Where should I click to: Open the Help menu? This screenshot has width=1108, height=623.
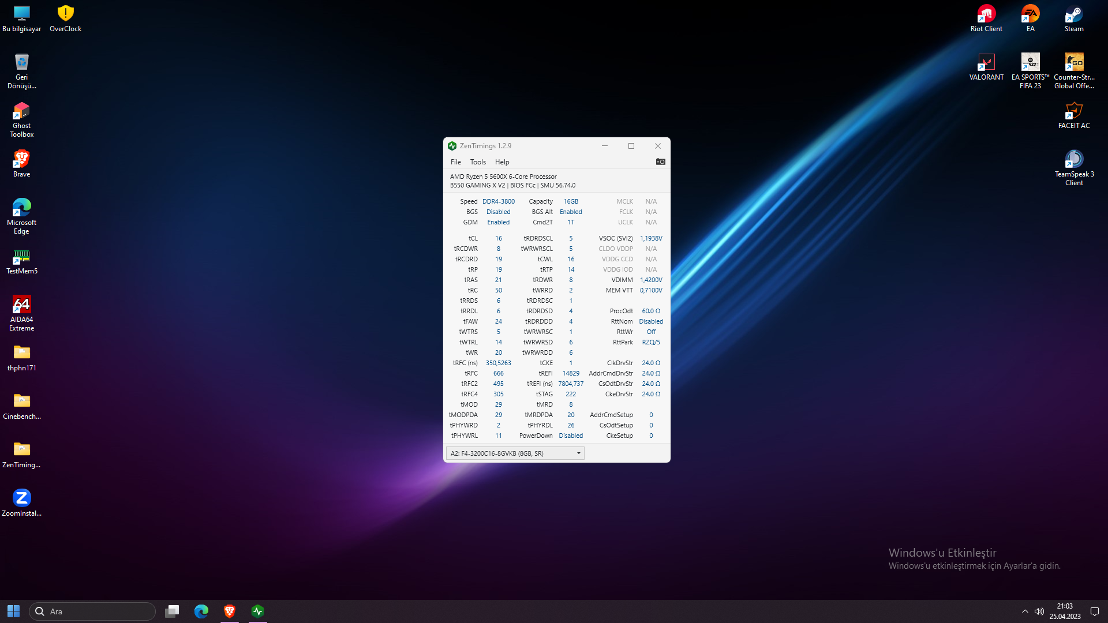(x=501, y=162)
